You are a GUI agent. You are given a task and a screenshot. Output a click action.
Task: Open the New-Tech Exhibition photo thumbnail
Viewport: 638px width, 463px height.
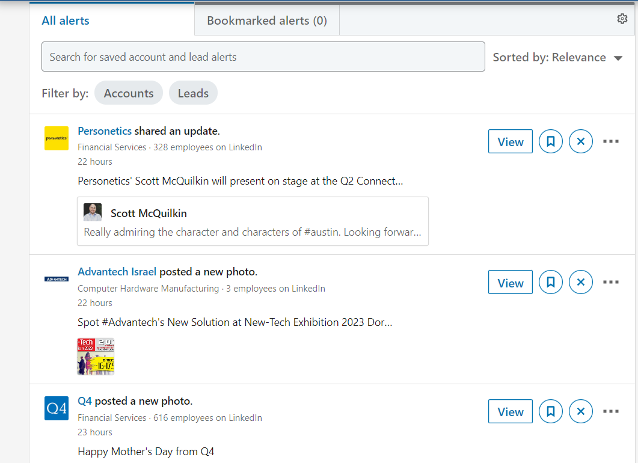(x=96, y=357)
